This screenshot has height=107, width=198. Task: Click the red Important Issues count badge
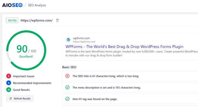[8, 76]
